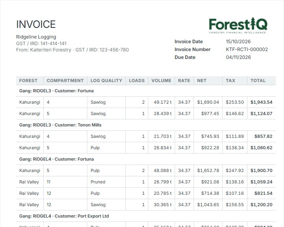Click the Ridgeline Logging company name

pos(36,37)
